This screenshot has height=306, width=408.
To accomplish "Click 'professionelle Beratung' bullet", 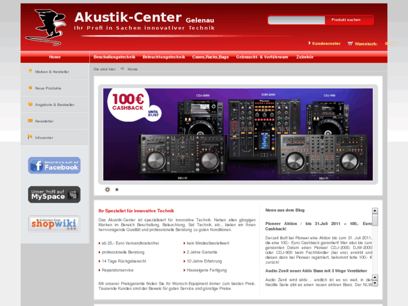I will (x=123, y=252).
